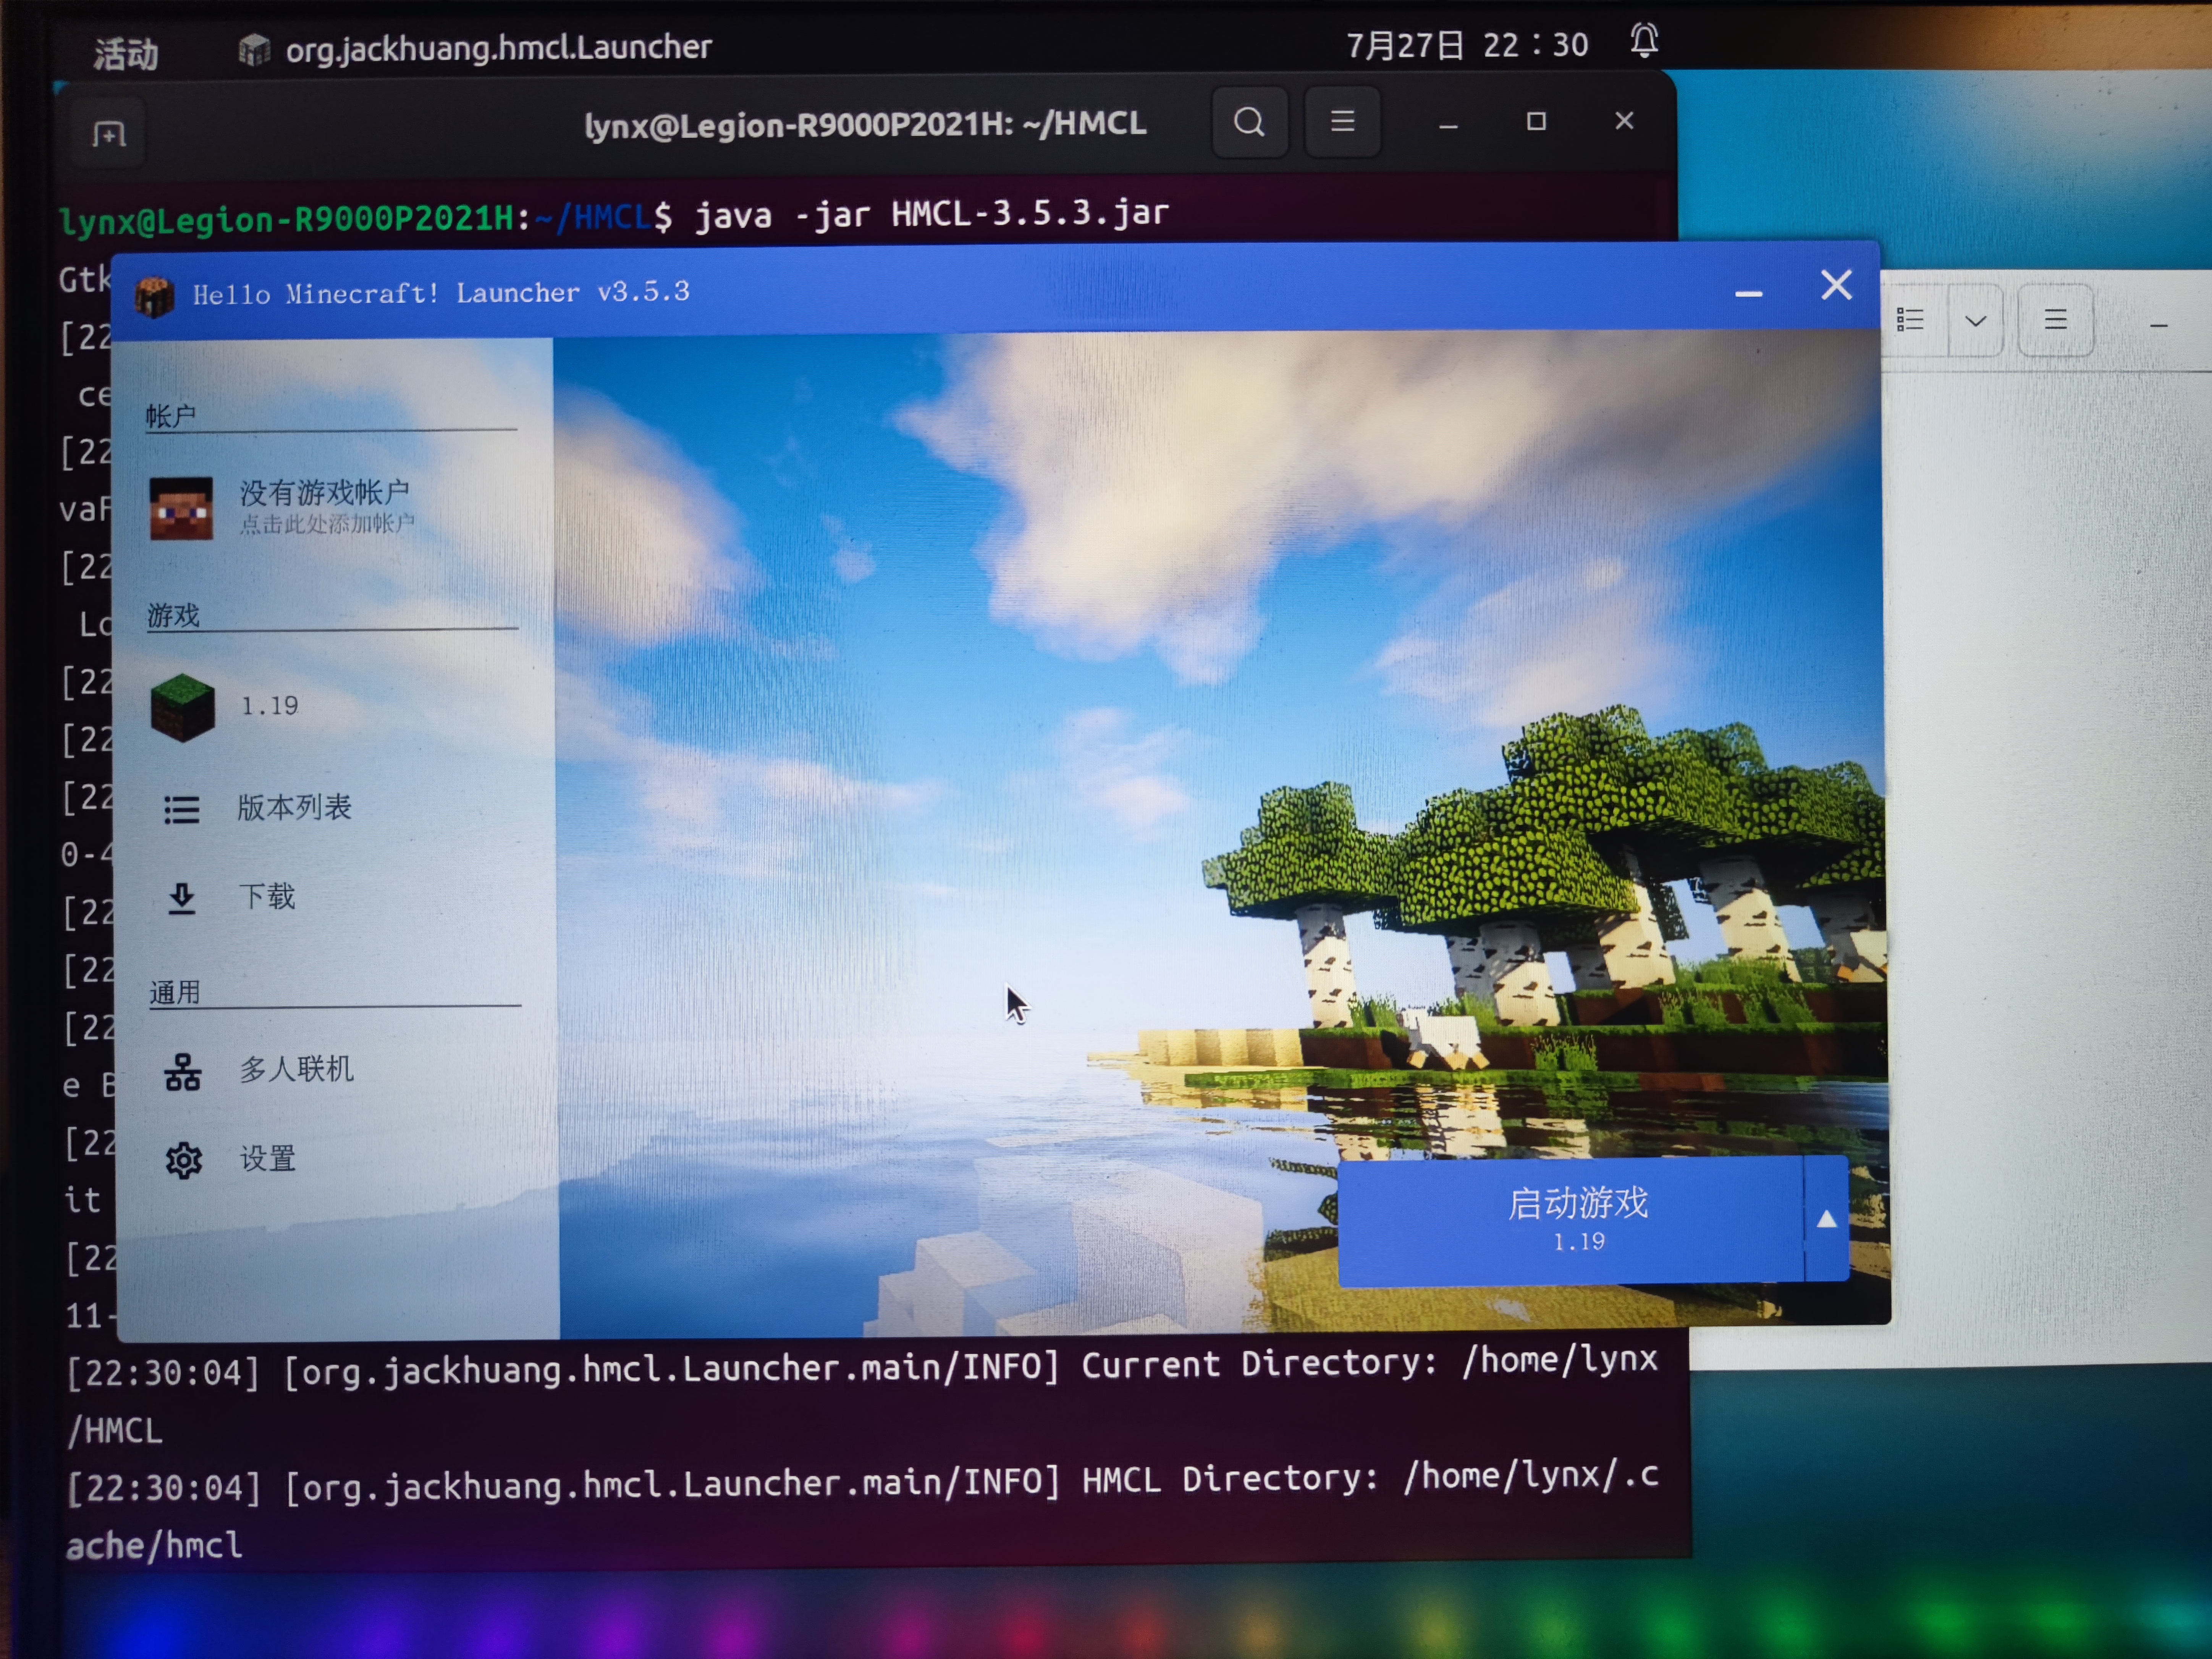Open 活动 Activities overview
The width and height of the screenshot is (2212, 1659).
click(126, 53)
